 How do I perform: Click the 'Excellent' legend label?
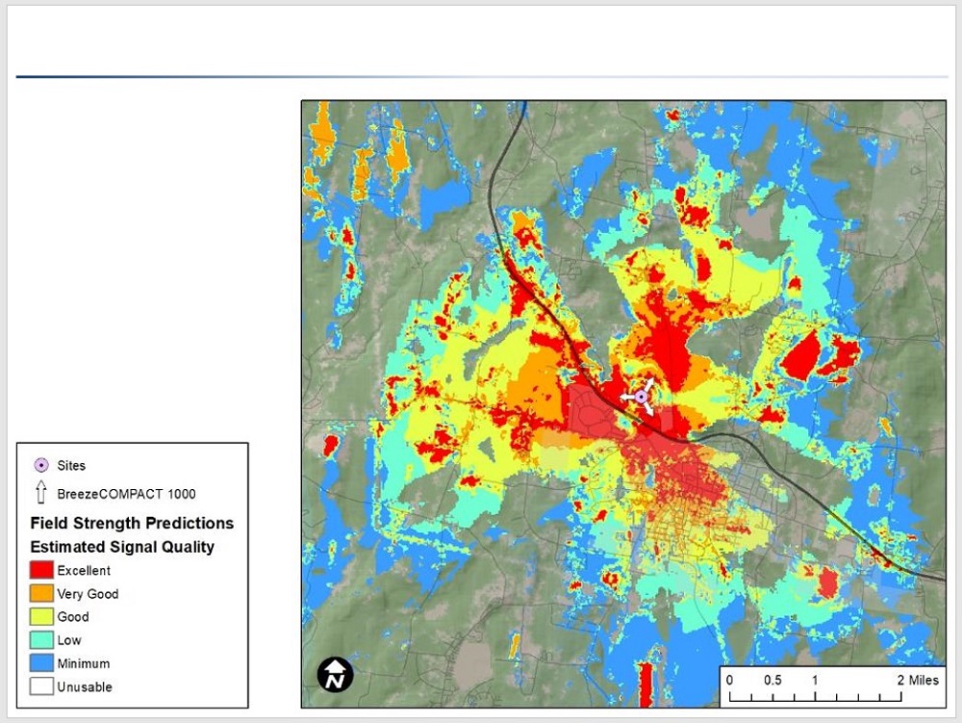[x=84, y=570]
